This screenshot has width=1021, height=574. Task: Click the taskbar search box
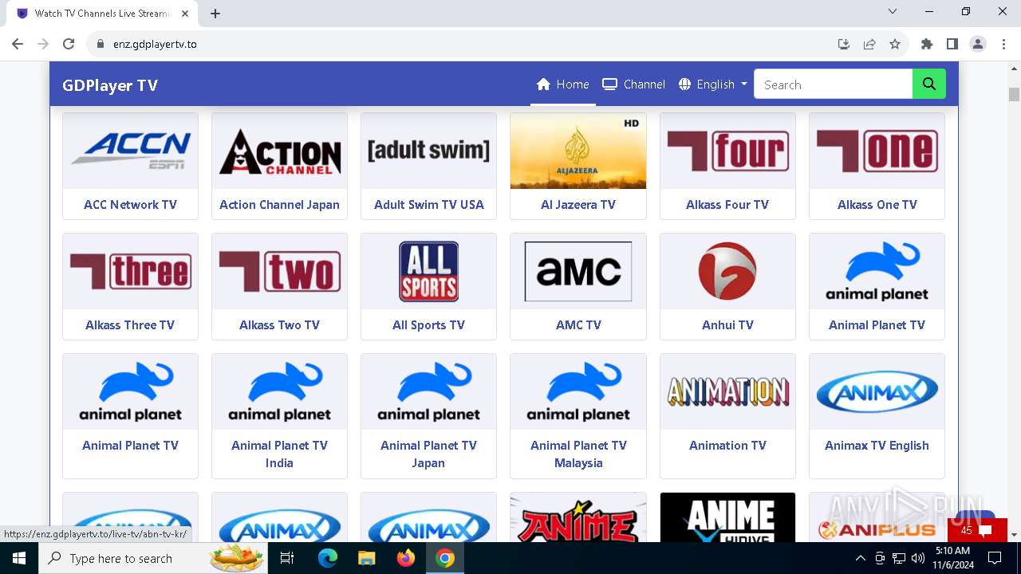tap(154, 558)
